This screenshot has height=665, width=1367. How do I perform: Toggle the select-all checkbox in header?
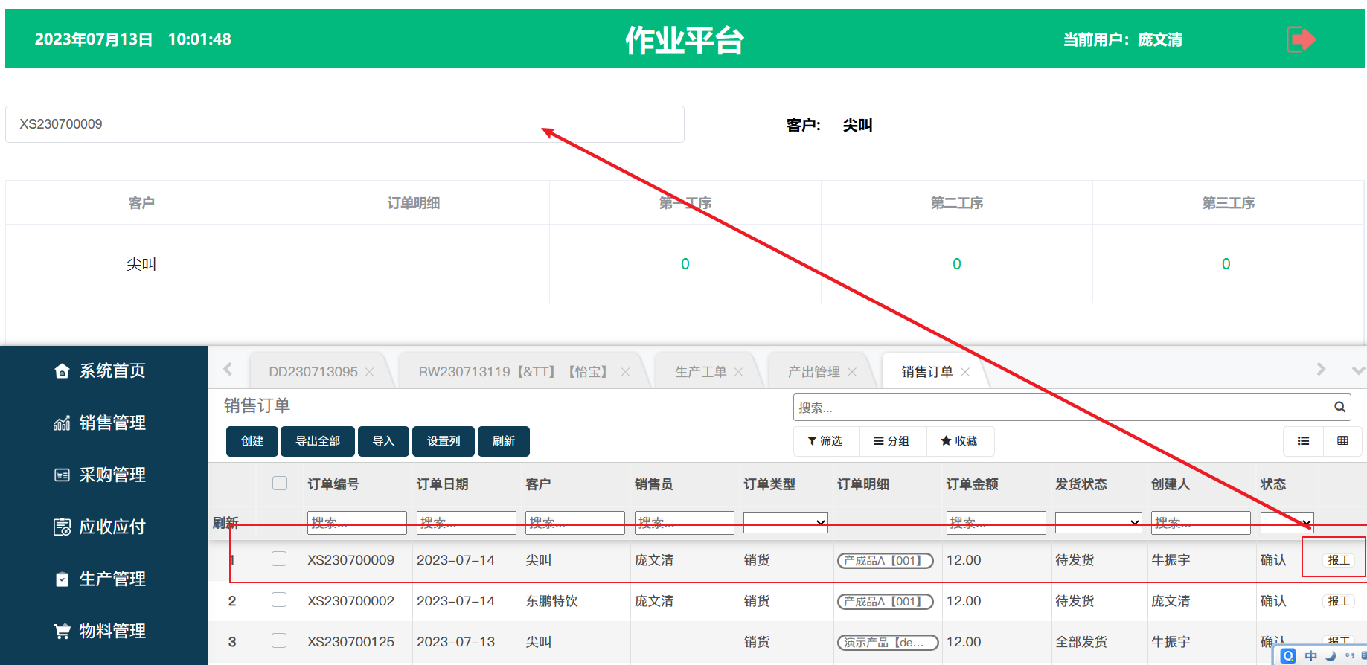280,484
